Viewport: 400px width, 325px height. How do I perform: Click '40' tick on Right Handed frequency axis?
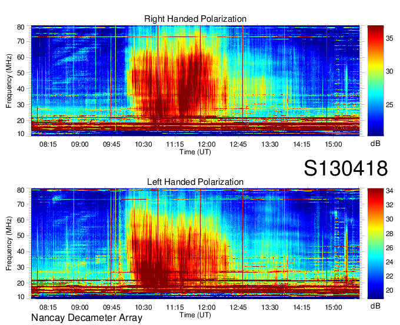(x=21, y=89)
